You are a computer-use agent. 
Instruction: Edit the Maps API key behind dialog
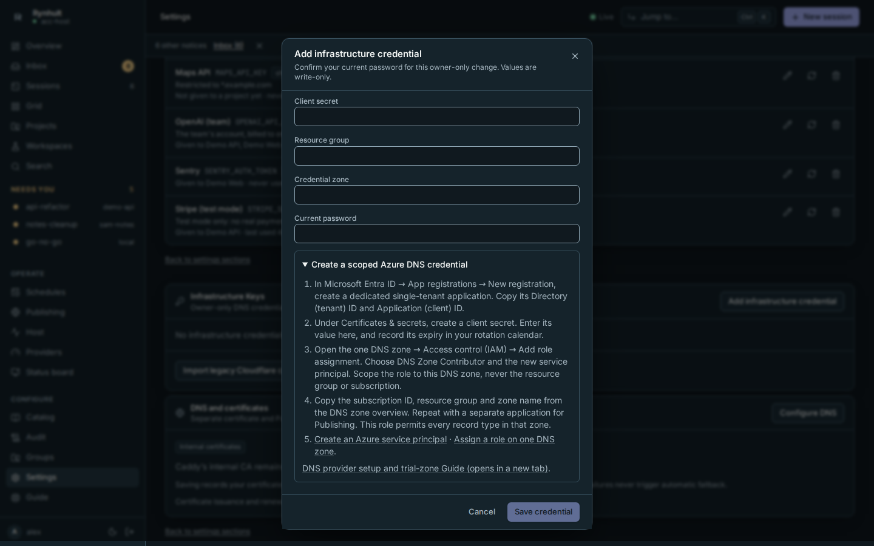tap(787, 76)
